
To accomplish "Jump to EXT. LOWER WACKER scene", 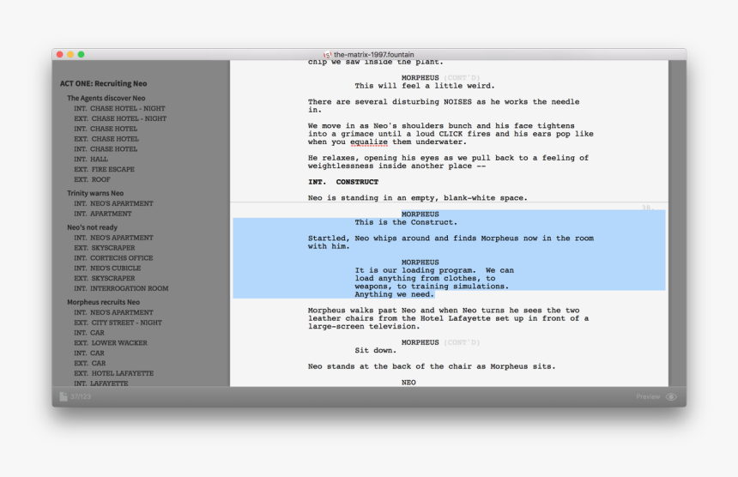I will point(111,343).
